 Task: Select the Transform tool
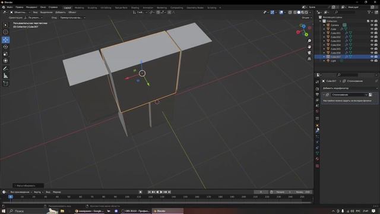(x=5, y=61)
